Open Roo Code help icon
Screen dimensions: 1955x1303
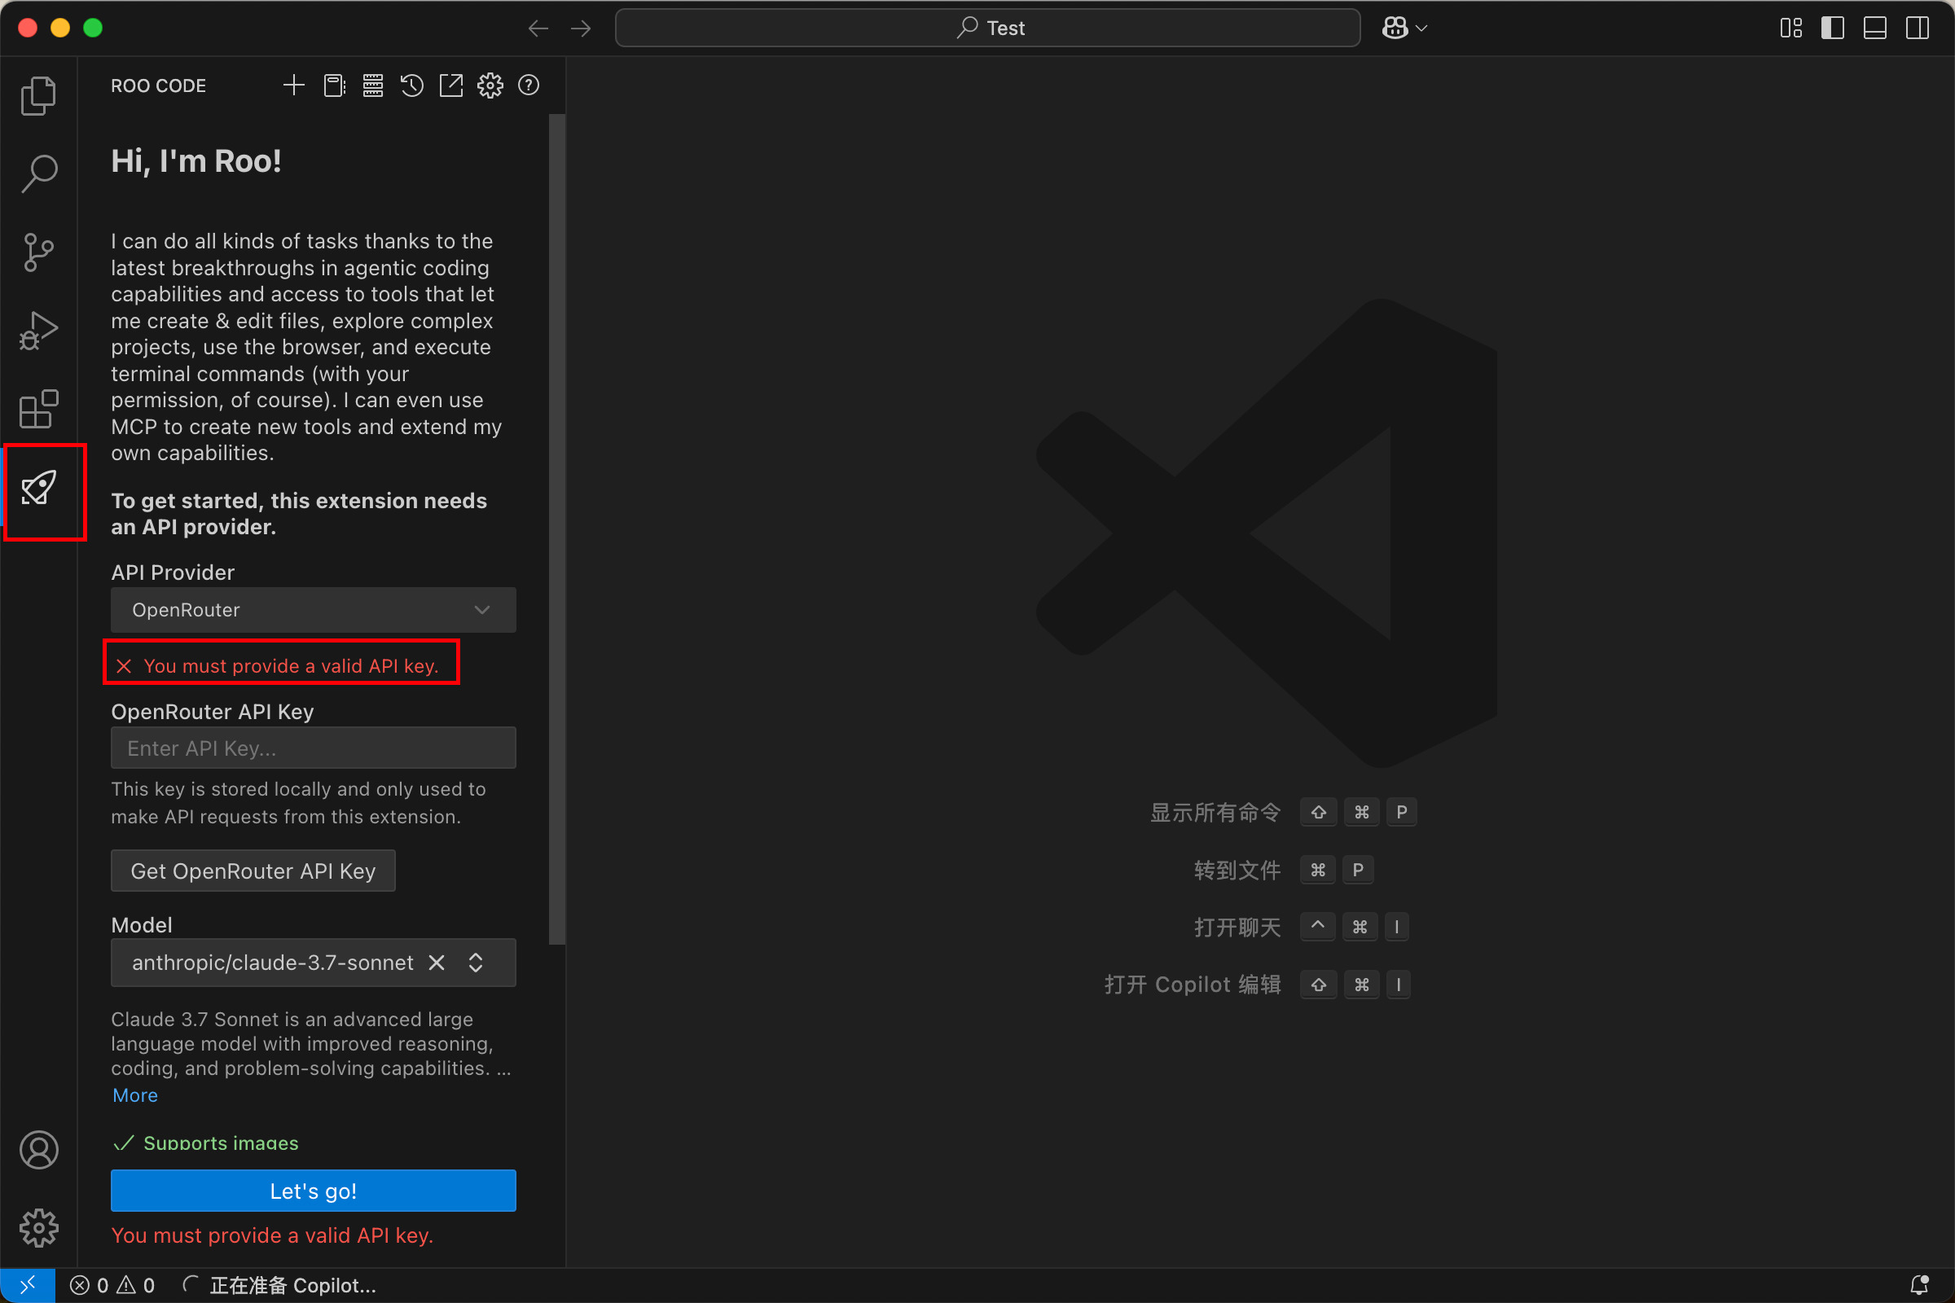(529, 86)
